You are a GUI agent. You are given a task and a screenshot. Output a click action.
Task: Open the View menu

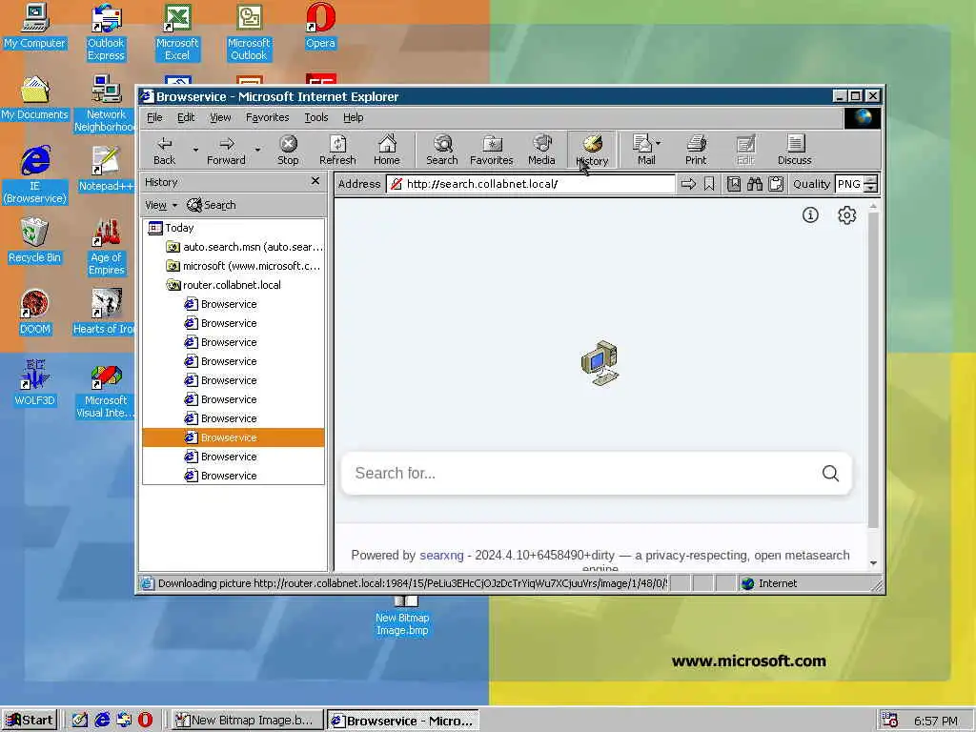[220, 117]
